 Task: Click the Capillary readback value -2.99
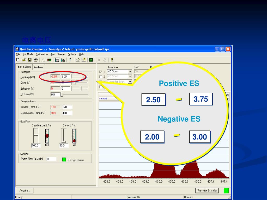(x=55, y=77)
